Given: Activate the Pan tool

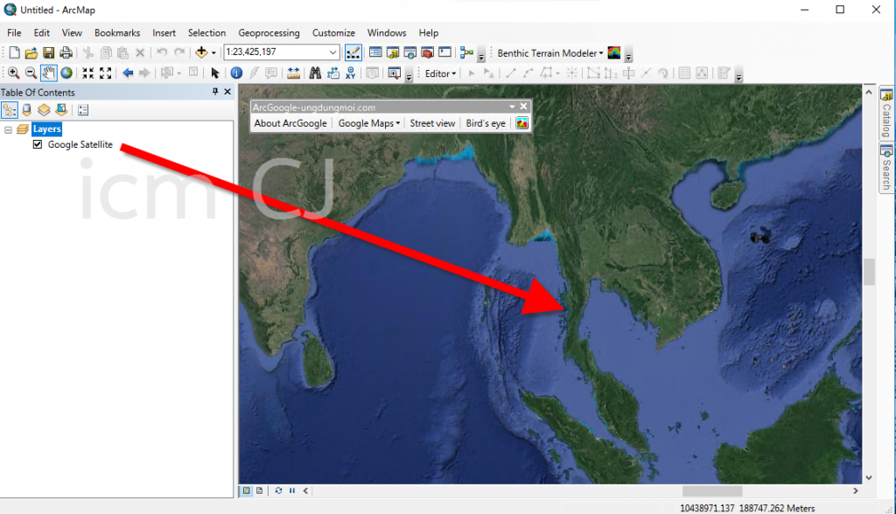Looking at the screenshot, I should point(49,73).
